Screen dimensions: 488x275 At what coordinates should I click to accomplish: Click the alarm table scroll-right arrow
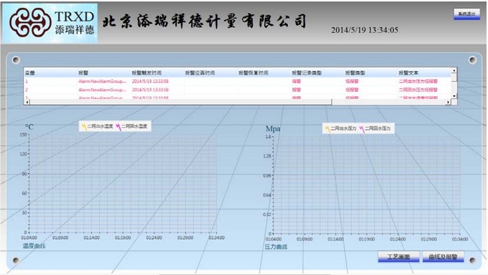448,102
